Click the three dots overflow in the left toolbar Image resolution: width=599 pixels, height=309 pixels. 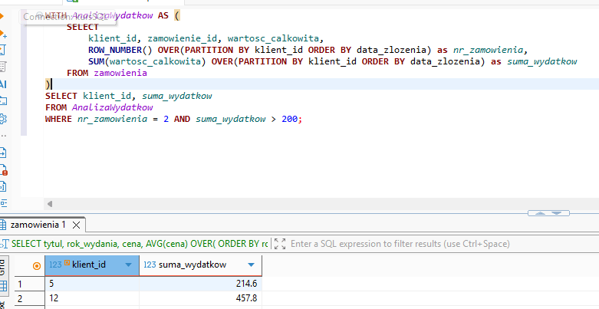3,135
